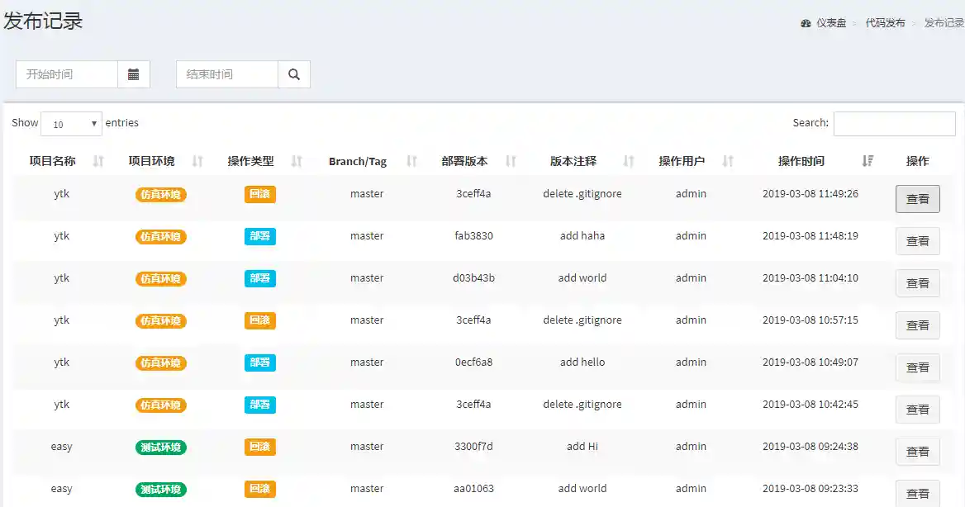This screenshot has height=507, width=965.
Task: Click version text fab3830
Action: coord(474,235)
